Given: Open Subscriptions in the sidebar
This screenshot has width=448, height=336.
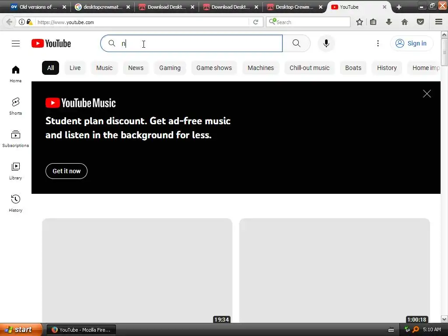Looking at the screenshot, I should pos(16,139).
